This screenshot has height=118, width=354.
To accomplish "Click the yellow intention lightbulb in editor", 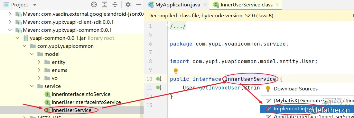I will [176, 71].
